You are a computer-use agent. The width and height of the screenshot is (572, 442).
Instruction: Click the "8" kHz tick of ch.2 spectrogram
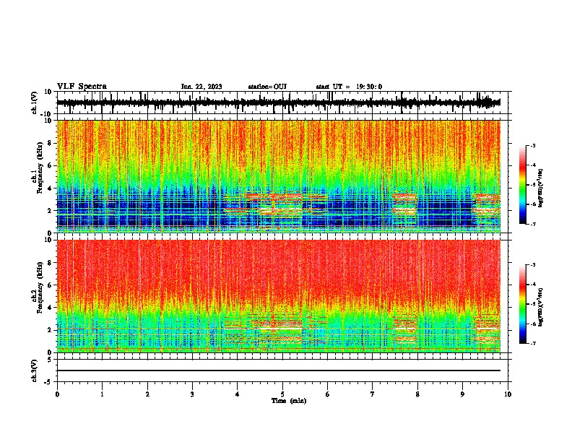50,263
